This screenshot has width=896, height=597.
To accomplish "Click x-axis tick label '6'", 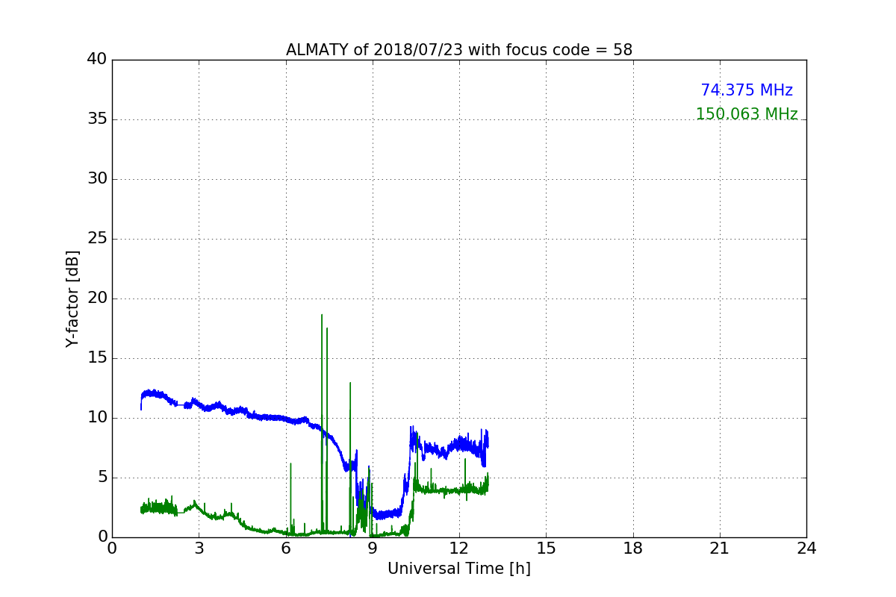I will (x=286, y=548).
